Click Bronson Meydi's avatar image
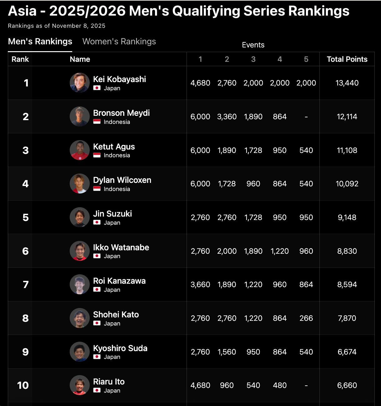This screenshot has width=381, height=406. point(79,116)
